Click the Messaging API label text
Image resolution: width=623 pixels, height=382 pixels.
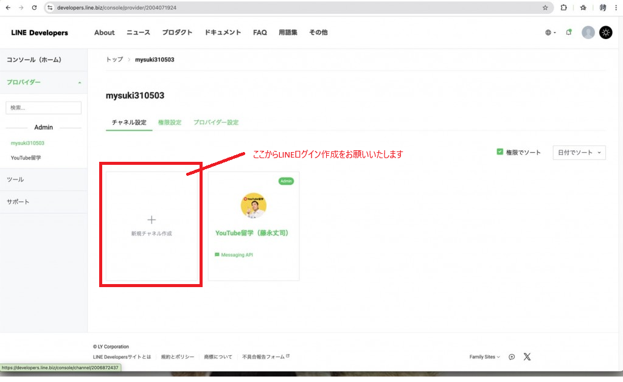tap(237, 255)
